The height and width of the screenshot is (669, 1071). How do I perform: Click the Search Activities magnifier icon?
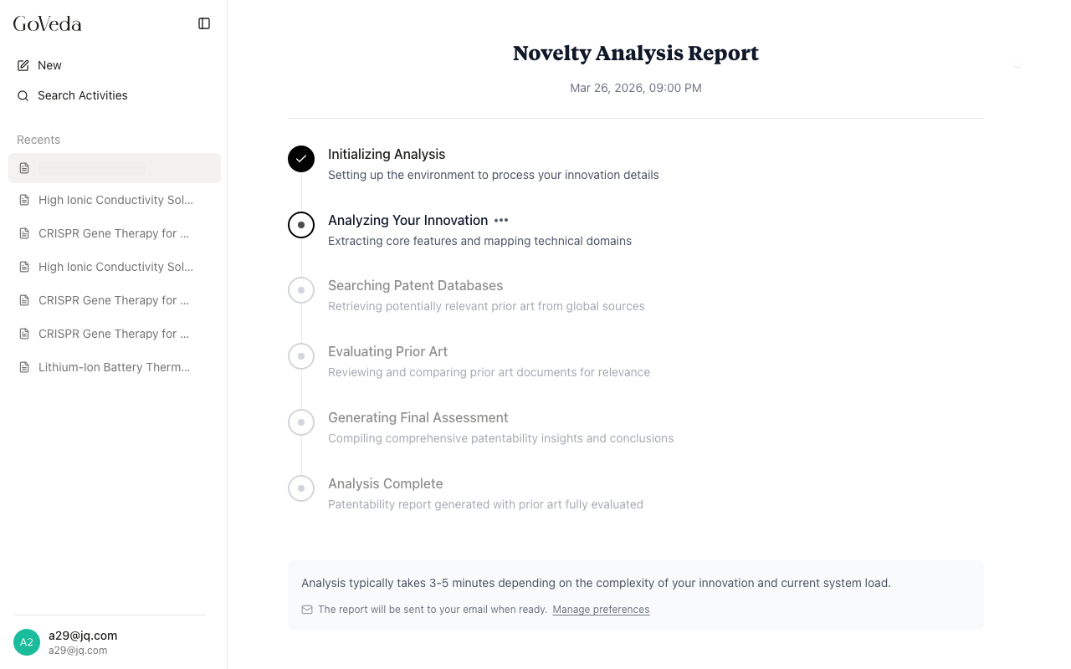(x=23, y=95)
